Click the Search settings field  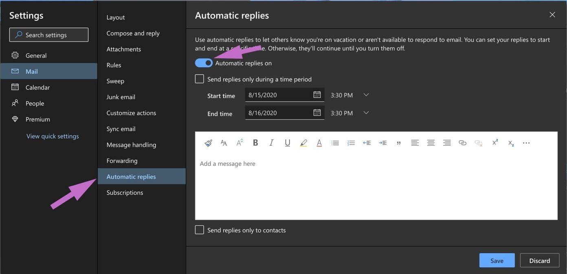point(49,35)
